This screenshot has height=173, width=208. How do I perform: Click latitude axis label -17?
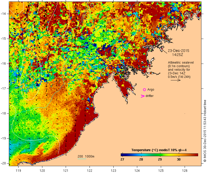tap(3, 89)
